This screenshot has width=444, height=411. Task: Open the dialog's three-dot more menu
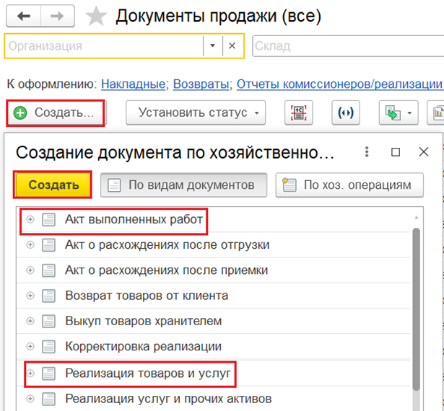[x=367, y=152]
